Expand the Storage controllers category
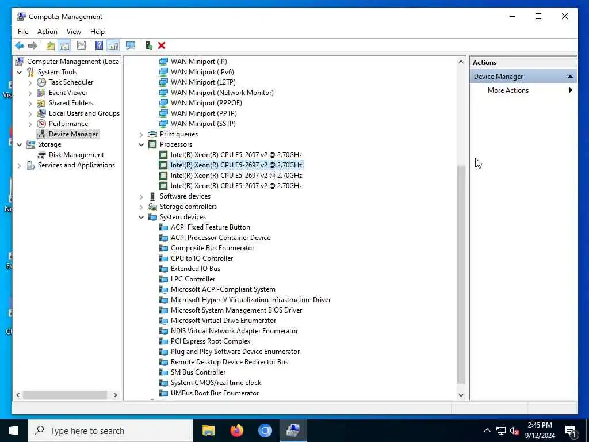589x442 pixels. tap(141, 207)
